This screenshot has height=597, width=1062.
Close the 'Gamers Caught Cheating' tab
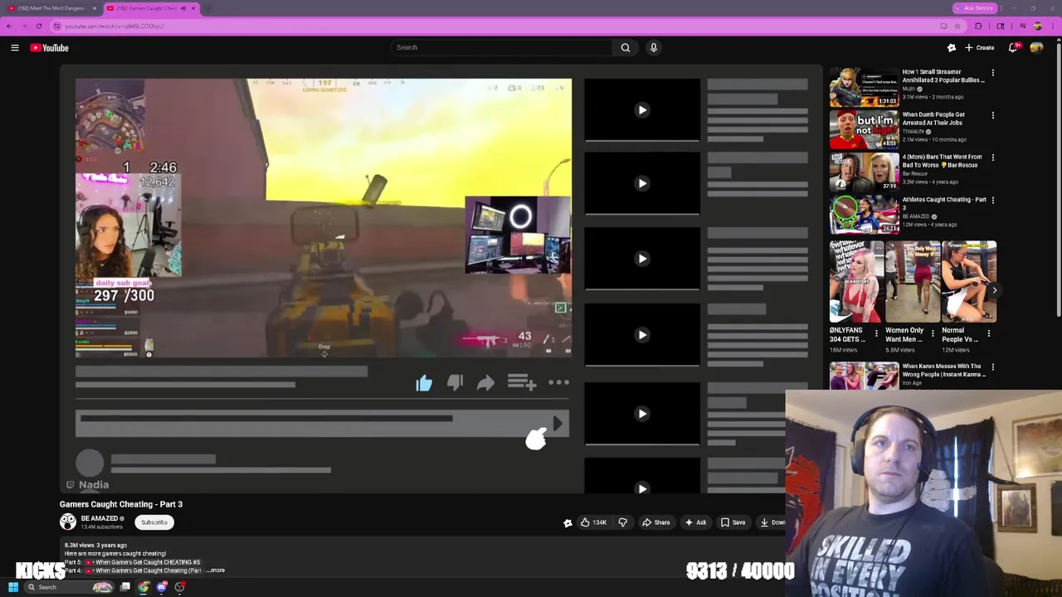tap(193, 8)
